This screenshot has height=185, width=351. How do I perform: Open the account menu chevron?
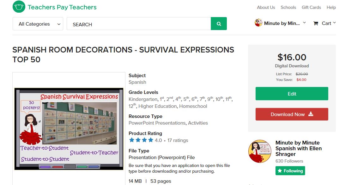(x=304, y=23)
